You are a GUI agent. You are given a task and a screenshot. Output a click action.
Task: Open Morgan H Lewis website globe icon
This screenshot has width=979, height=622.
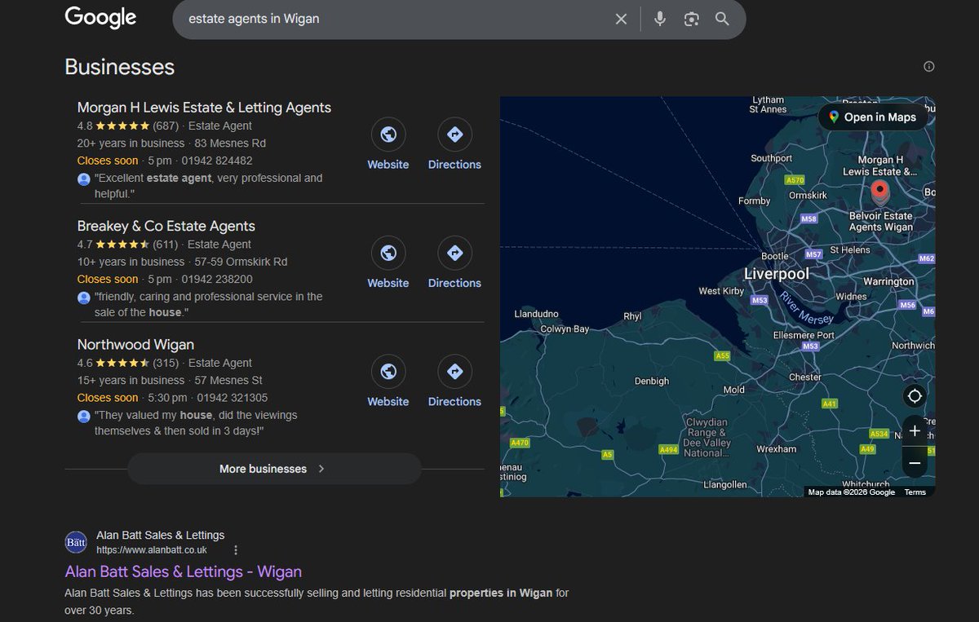388,135
